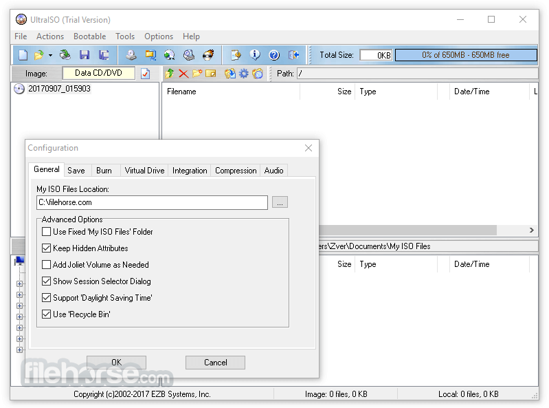Click the Extract folder icon with blue arrow
The image size is (549, 408).
pos(230,74)
